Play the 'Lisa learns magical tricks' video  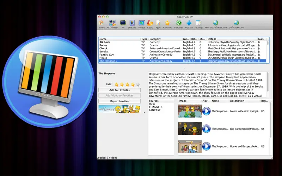(206, 129)
